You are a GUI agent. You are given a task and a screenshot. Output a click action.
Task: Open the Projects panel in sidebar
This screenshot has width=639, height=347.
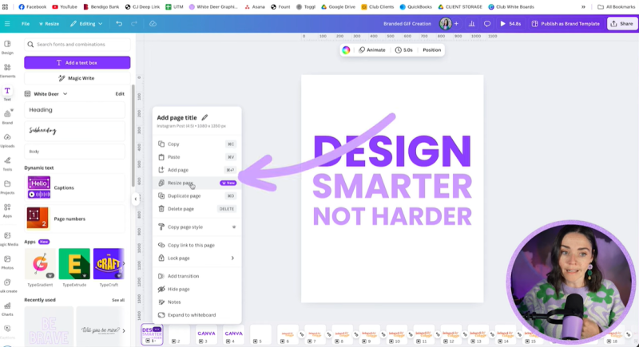click(x=7, y=187)
